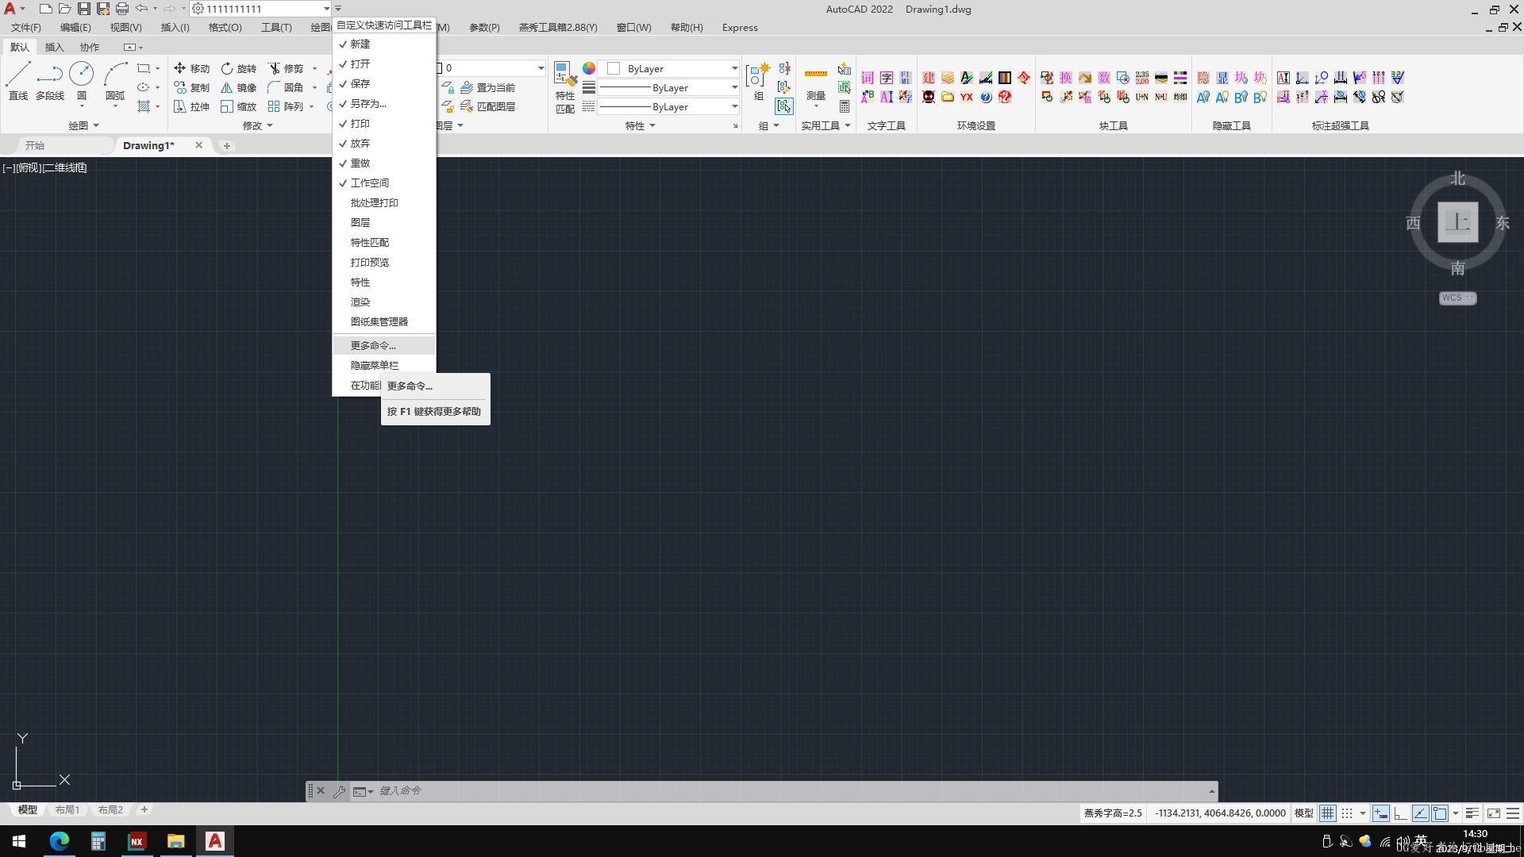The width and height of the screenshot is (1524, 857).
Task: Click the Array (阵列) tool
Action: point(286,107)
